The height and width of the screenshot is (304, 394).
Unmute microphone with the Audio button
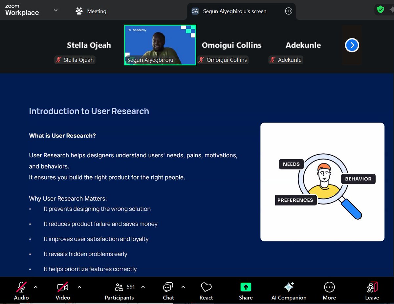tap(21, 291)
